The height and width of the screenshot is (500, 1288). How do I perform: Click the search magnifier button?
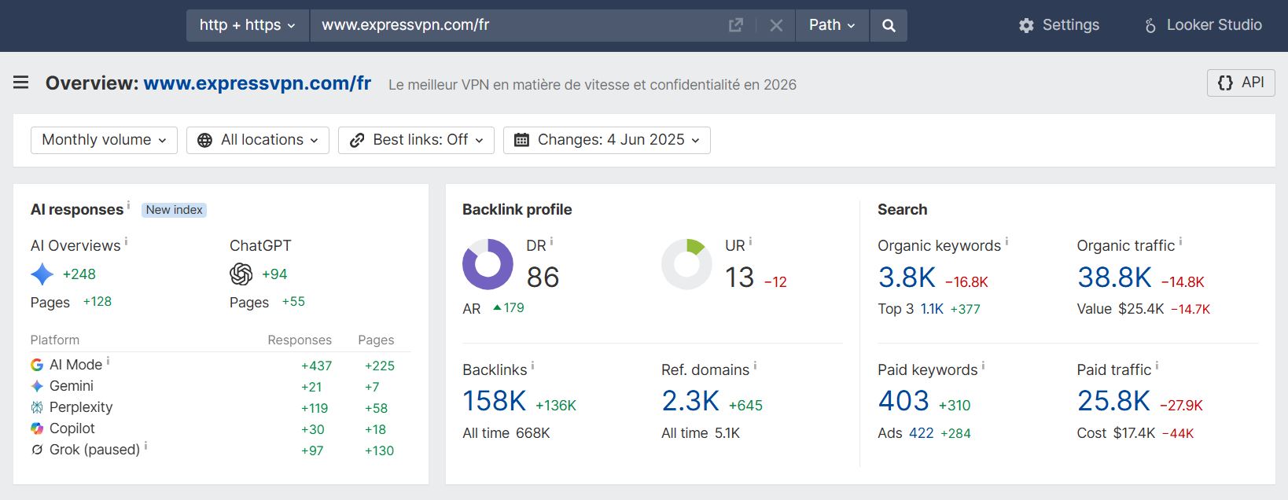tap(889, 25)
